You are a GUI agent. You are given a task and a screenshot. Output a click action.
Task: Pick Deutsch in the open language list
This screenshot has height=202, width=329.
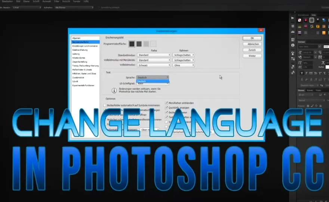coord(153,81)
